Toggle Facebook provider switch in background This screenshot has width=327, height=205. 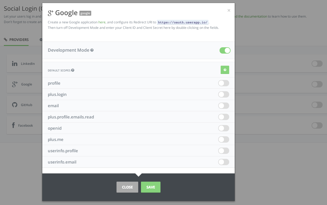point(317,126)
